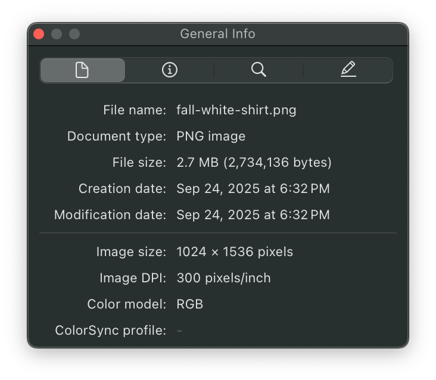
Task: Click the Modification date value
Action: (253, 215)
